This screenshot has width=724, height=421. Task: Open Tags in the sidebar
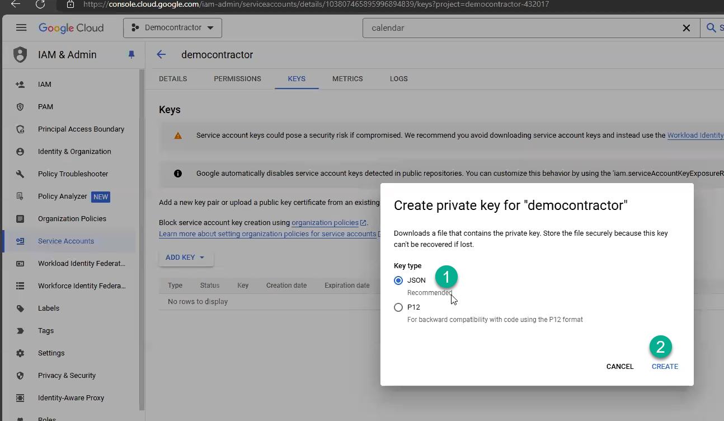[46, 331]
